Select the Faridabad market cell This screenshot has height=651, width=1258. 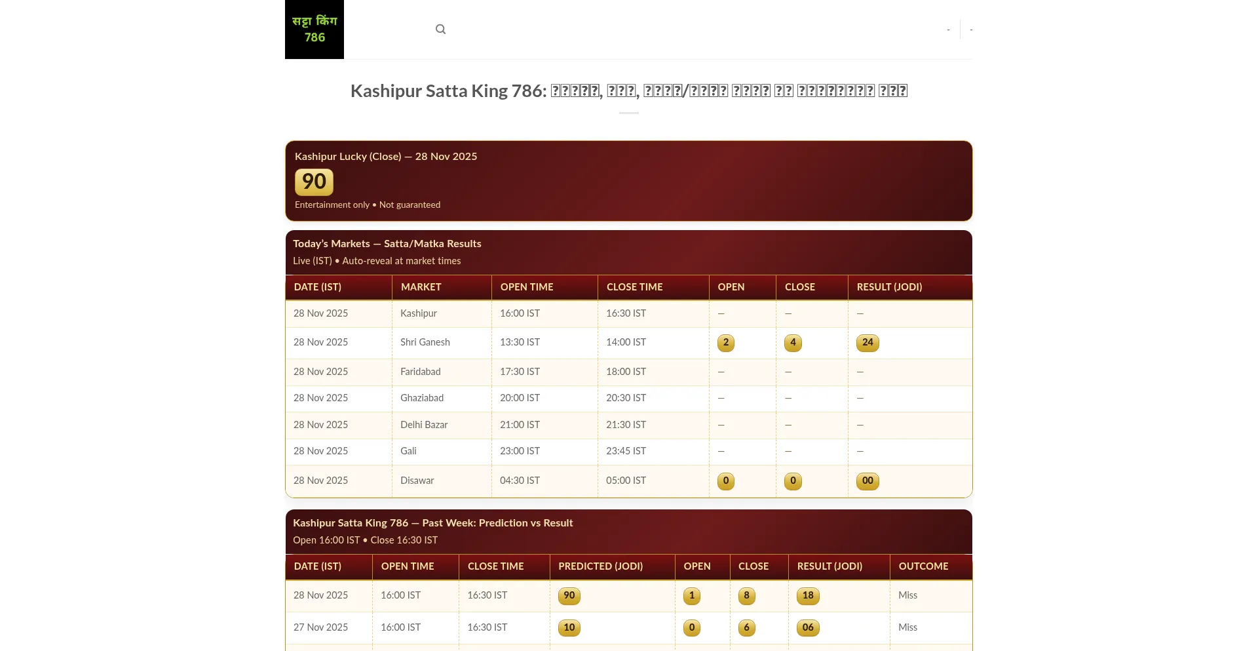[421, 372]
